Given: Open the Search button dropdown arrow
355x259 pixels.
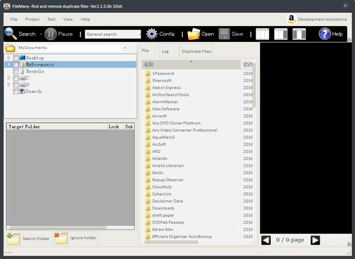Looking at the screenshot, I should click(41, 34).
